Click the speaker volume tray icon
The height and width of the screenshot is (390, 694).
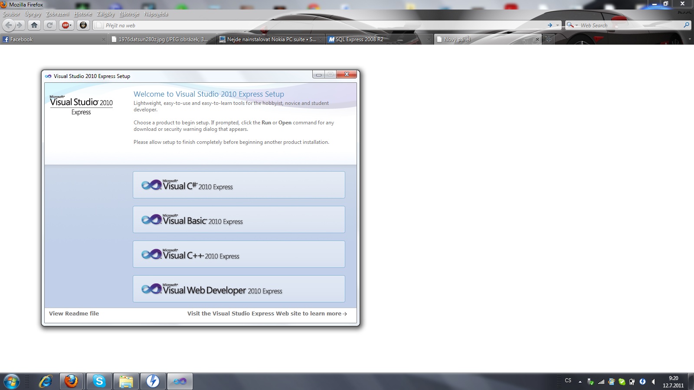653,382
